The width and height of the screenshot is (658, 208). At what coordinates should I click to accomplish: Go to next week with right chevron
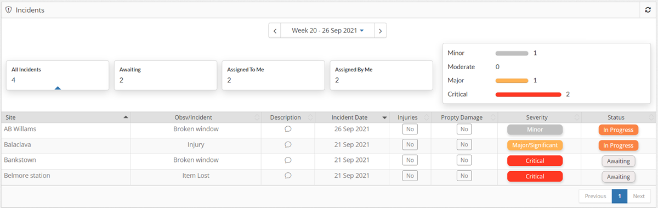click(x=381, y=30)
